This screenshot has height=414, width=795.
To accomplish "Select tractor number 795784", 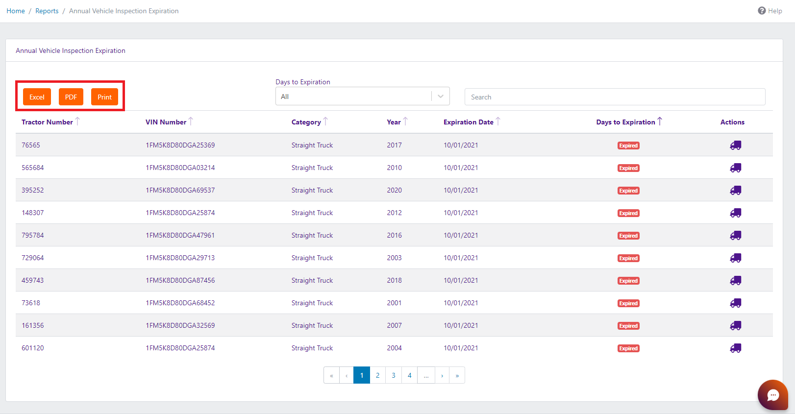I will [33, 235].
